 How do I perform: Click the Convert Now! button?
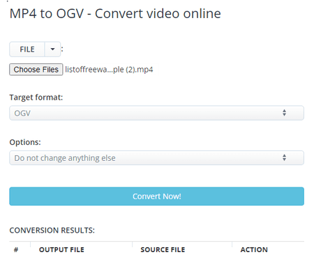pos(156,196)
